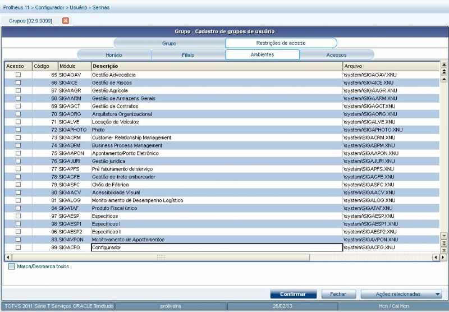Viewport: 449px width, 312px height.
Task: Expand the Ações relacionadas dropdown arrow
Action: click(x=438, y=294)
